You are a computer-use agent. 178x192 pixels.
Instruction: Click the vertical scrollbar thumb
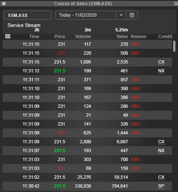pyautogui.click(x=174, y=46)
